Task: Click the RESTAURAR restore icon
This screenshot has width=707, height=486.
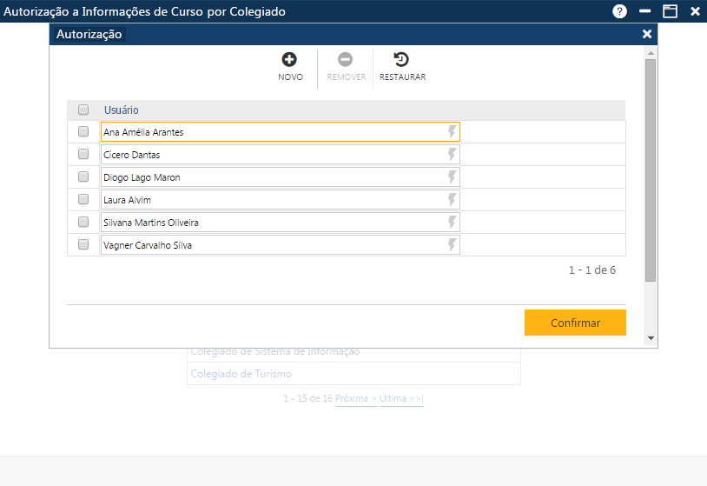Action: point(401,60)
